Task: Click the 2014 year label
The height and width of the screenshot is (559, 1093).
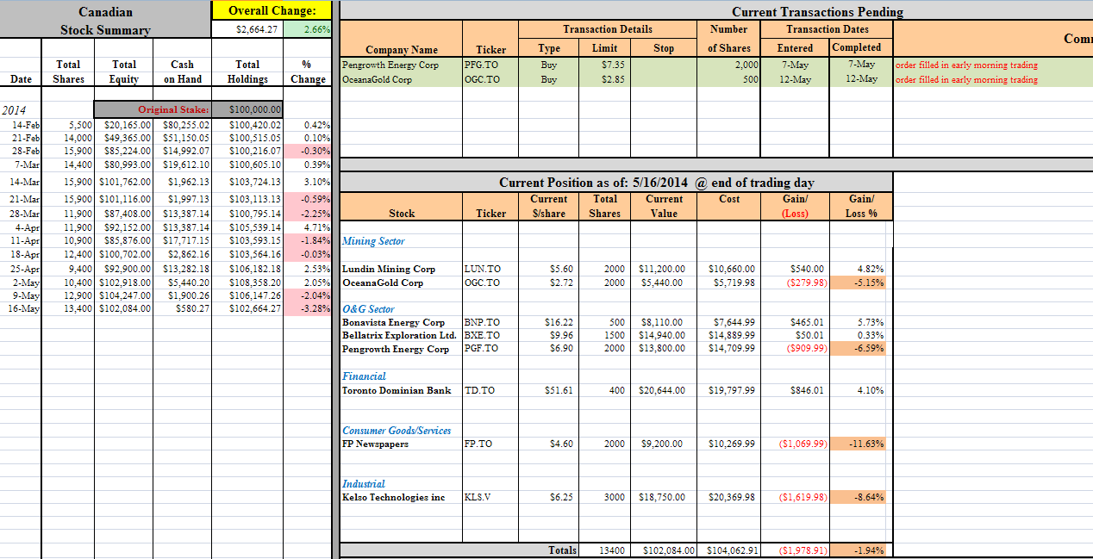Action: pyautogui.click(x=15, y=110)
